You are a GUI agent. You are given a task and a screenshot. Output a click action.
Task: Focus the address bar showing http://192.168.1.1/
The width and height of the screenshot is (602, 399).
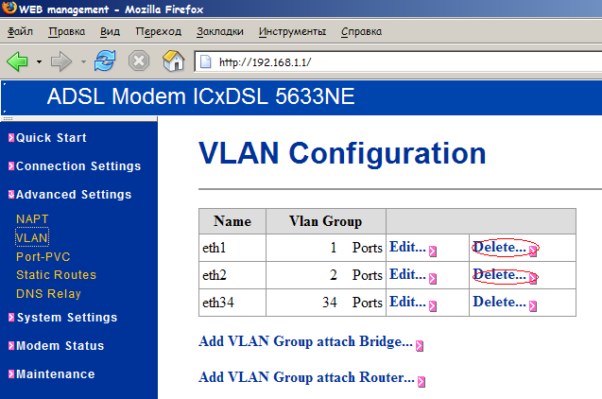click(x=398, y=61)
